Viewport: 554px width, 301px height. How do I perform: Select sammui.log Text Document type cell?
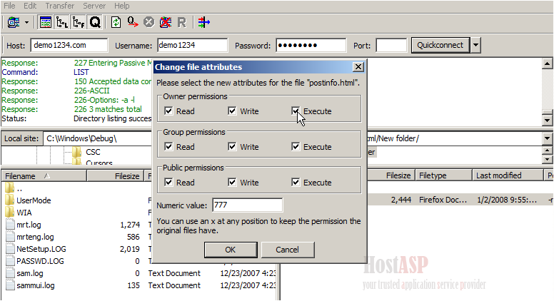click(174, 285)
